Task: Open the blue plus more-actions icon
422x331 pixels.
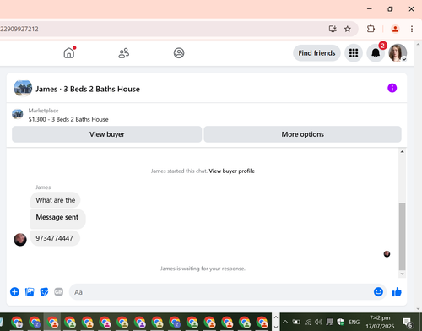Action: coord(14,292)
